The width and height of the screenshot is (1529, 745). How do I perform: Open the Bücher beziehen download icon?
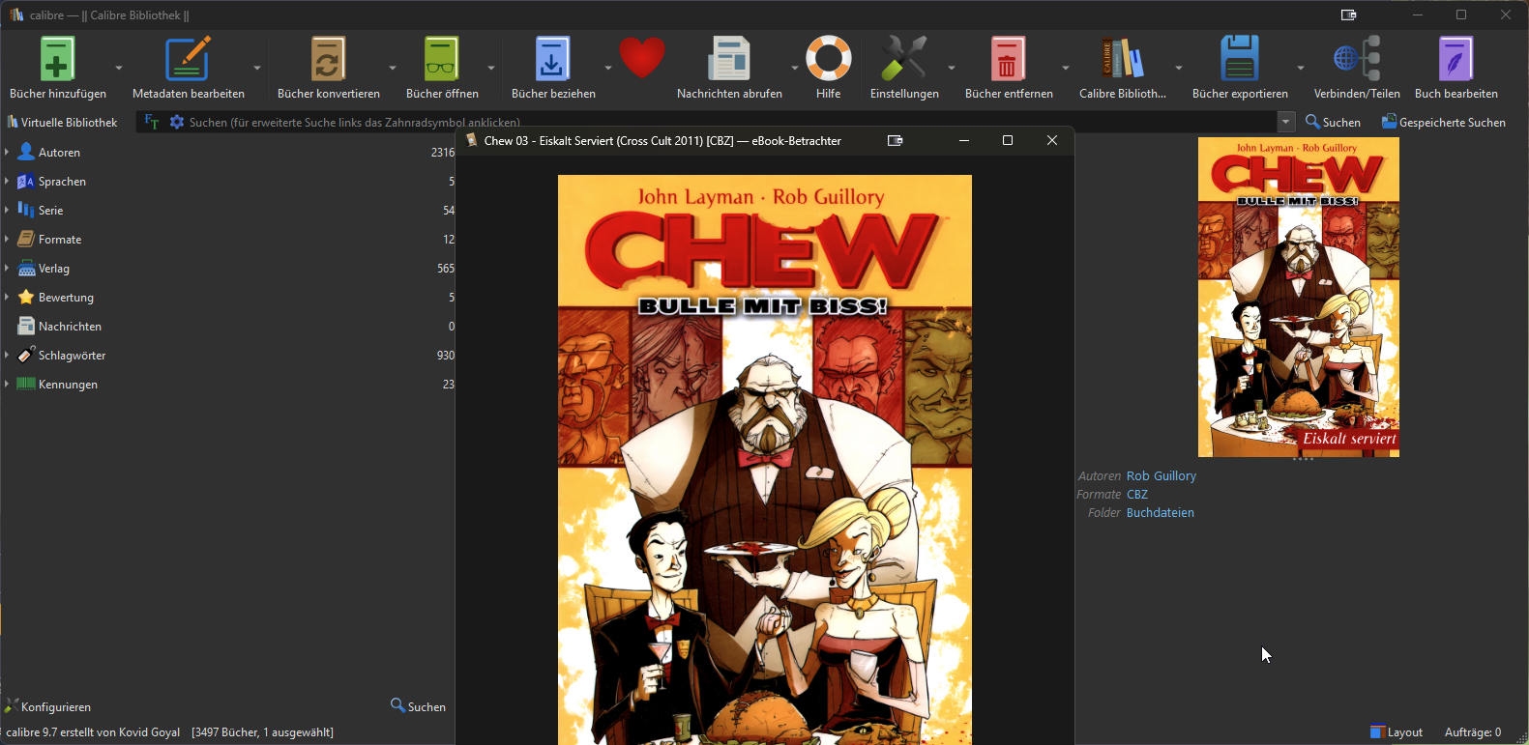coord(553,59)
